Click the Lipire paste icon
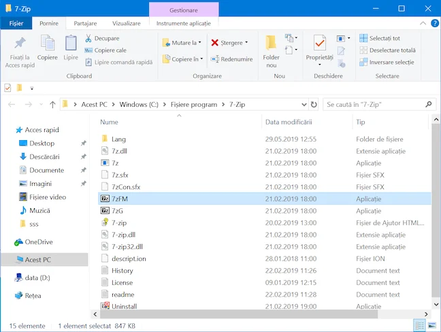This screenshot has width=441, height=332. 71,43
